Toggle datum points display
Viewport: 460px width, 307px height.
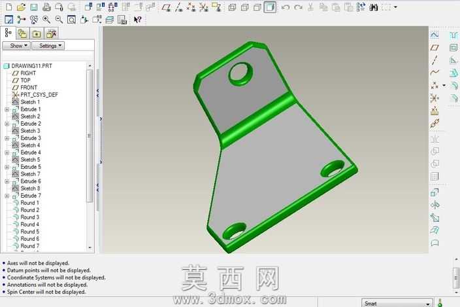coord(191,7)
